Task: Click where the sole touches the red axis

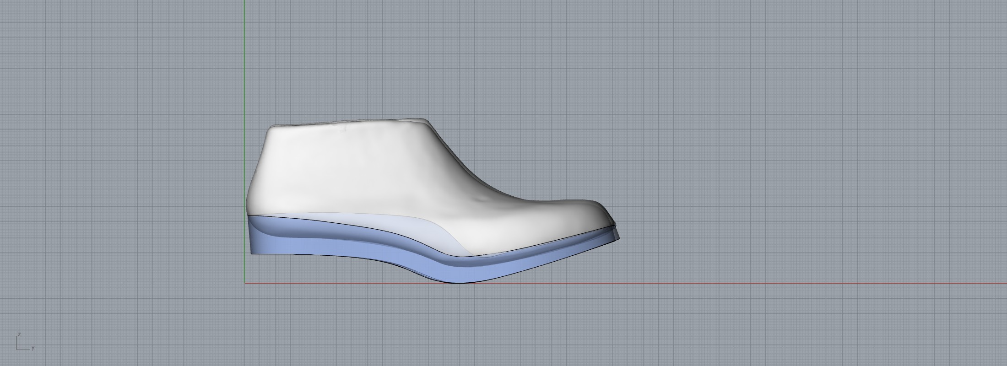Action: [458, 282]
